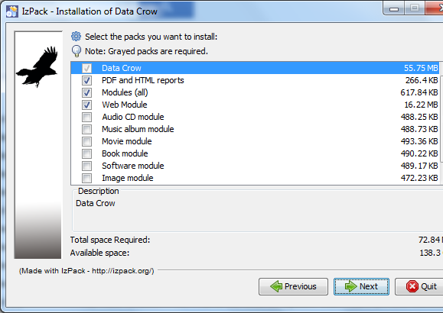This screenshot has height=313, width=443.
Task: Select the Book module row
Action: coord(255,153)
